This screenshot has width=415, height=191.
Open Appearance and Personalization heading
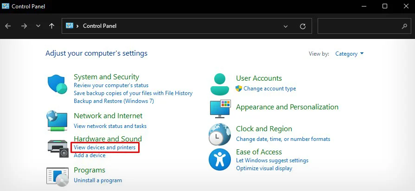coord(287,107)
